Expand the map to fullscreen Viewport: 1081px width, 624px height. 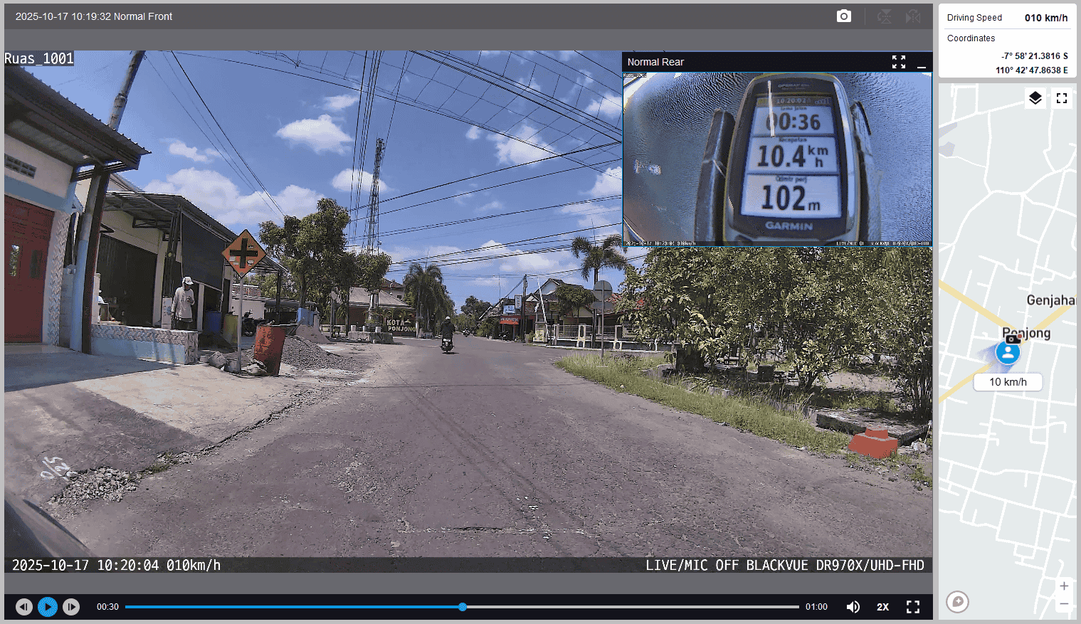click(1062, 98)
